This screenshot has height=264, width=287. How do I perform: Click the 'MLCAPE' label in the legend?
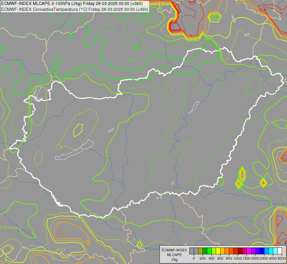(174, 255)
